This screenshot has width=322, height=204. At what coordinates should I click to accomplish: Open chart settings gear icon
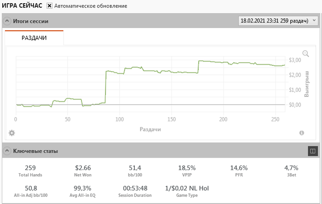[12, 133]
